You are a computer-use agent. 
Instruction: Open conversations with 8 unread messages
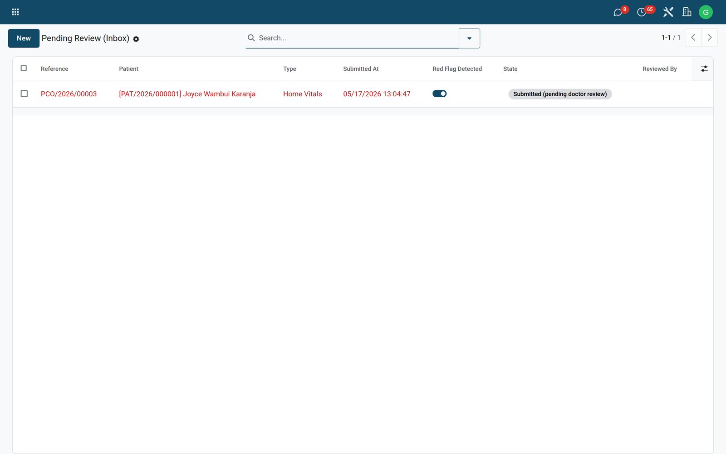point(619,12)
